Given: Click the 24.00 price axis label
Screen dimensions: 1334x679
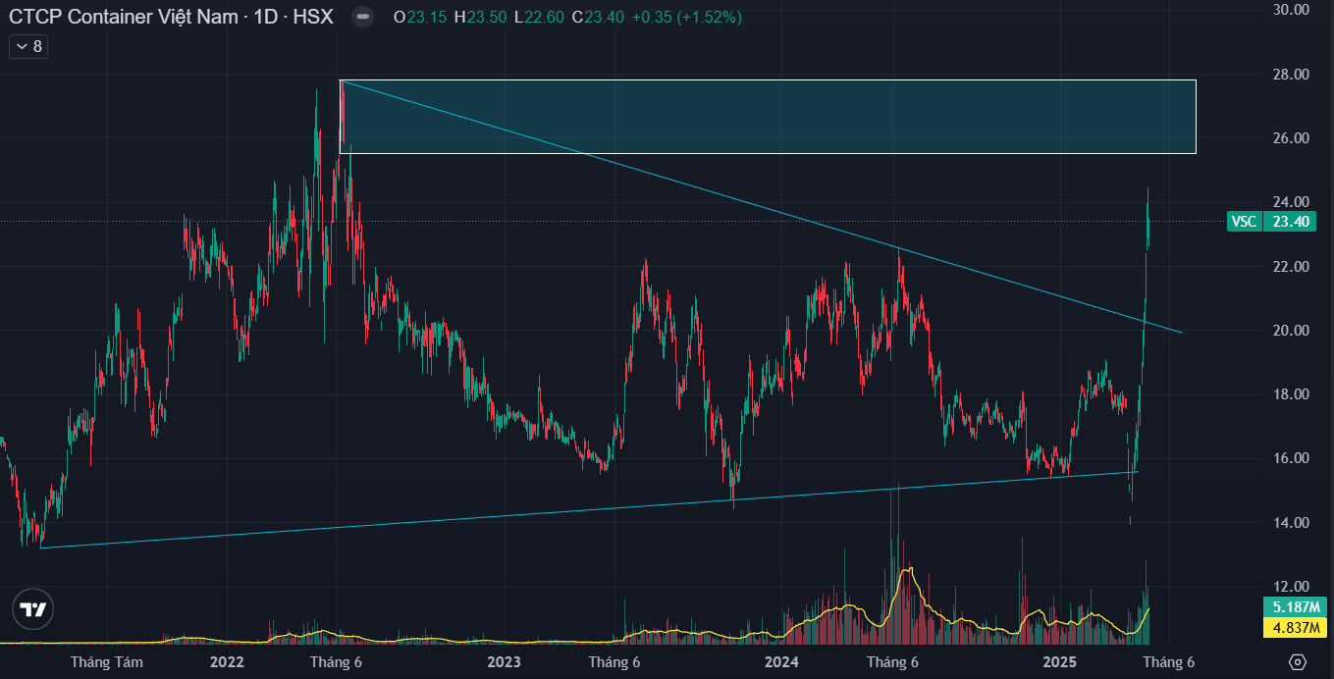Looking at the screenshot, I should pos(1291,202).
